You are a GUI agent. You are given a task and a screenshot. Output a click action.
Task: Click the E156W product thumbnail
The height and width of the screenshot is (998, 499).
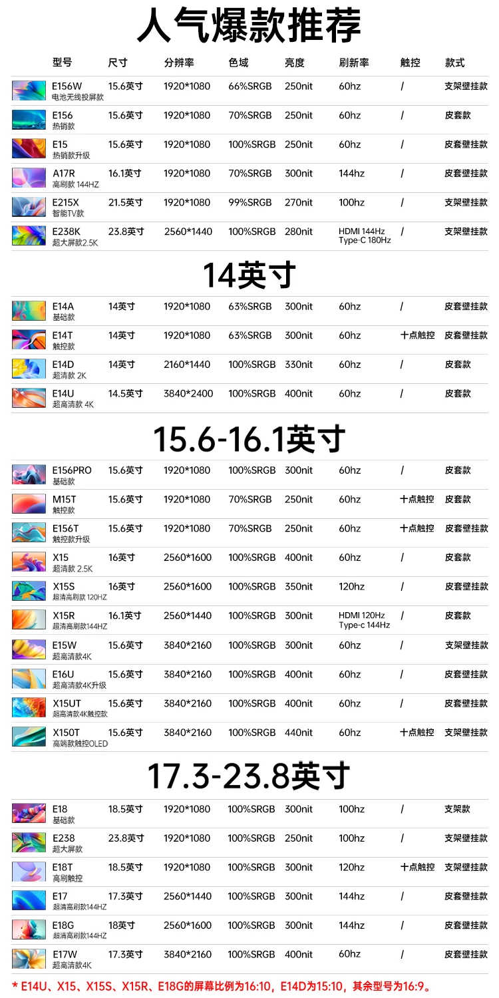click(x=29, y=90)
